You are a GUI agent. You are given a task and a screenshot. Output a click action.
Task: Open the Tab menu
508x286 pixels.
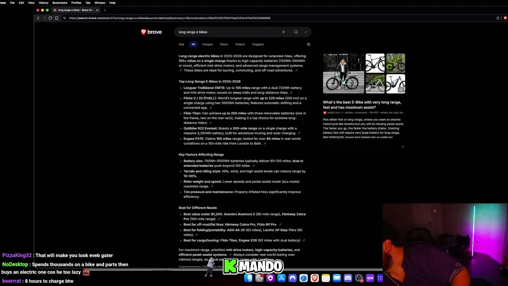(x=88, y=3)
